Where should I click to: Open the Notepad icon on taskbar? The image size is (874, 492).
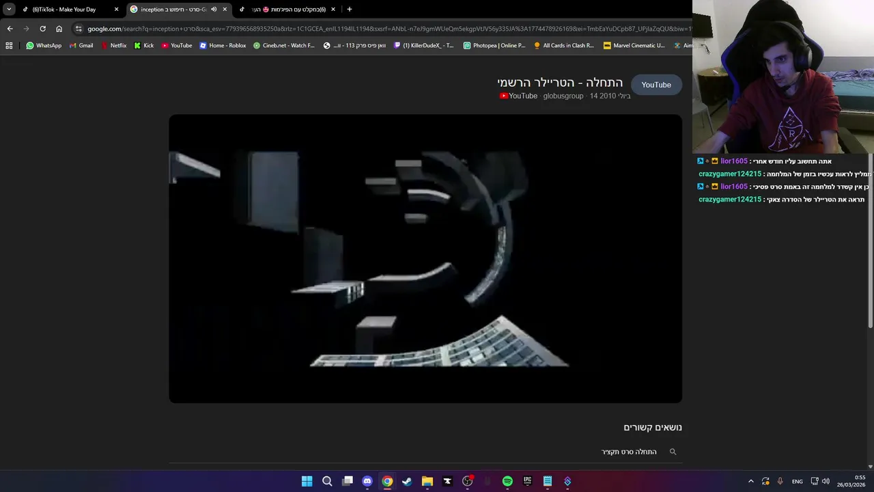coord(548,481)
